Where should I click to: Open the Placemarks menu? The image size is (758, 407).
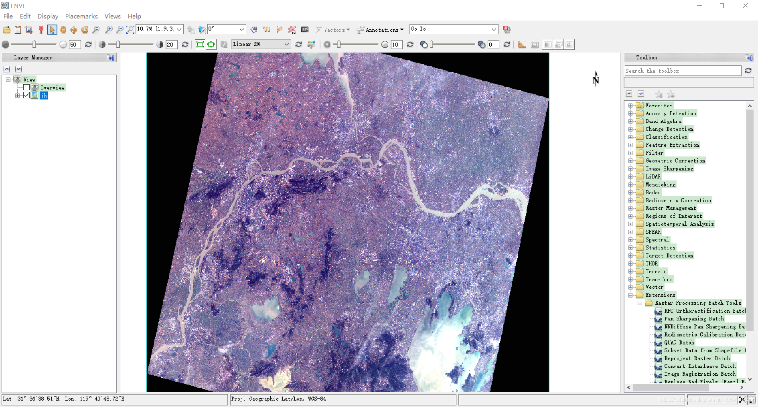click(81, 16)
